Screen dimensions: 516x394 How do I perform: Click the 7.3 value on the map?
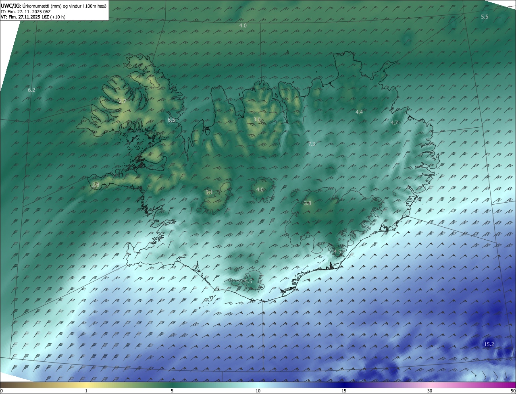[x=312, y=144]
